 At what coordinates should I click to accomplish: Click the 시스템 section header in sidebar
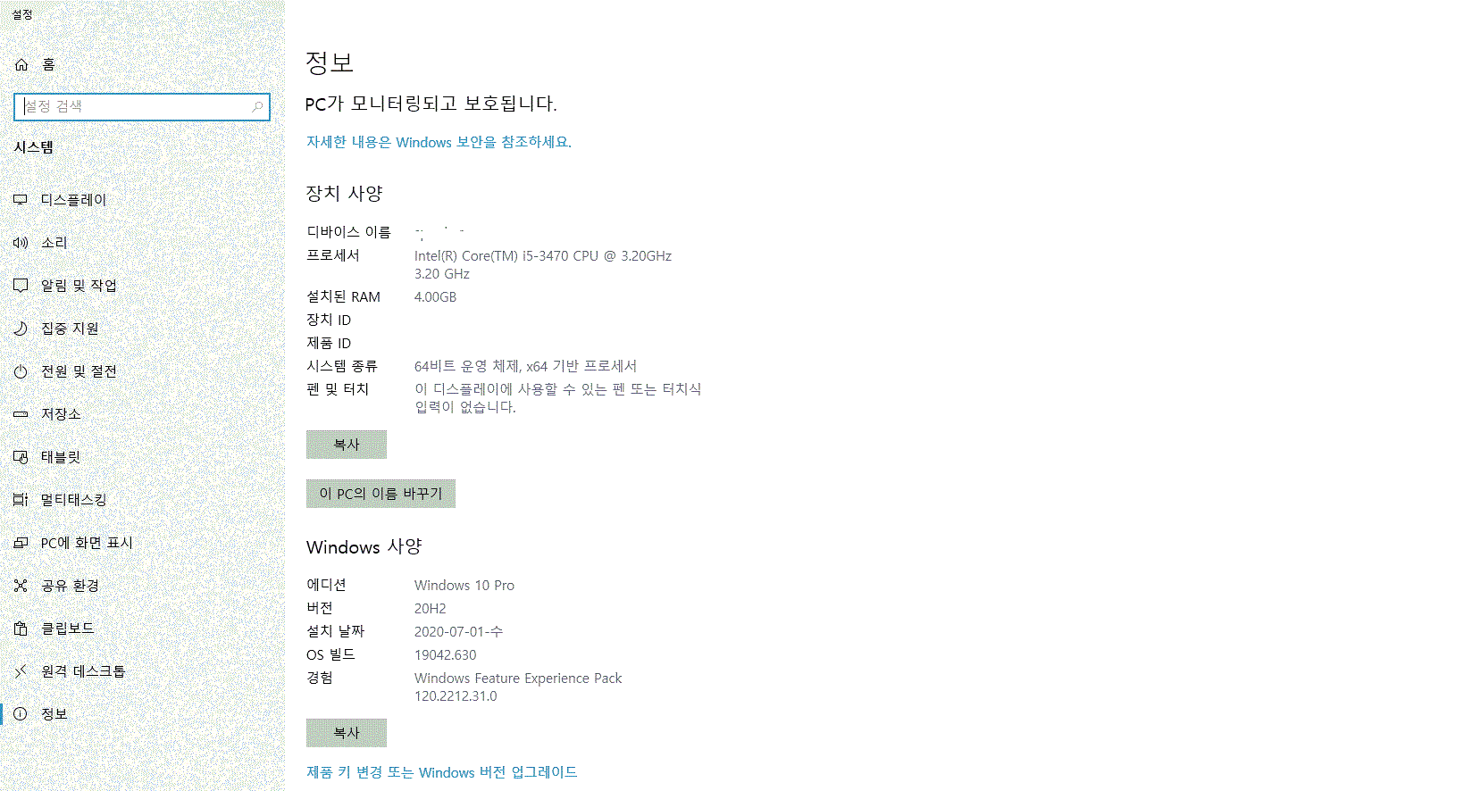[x=34, y=147]
